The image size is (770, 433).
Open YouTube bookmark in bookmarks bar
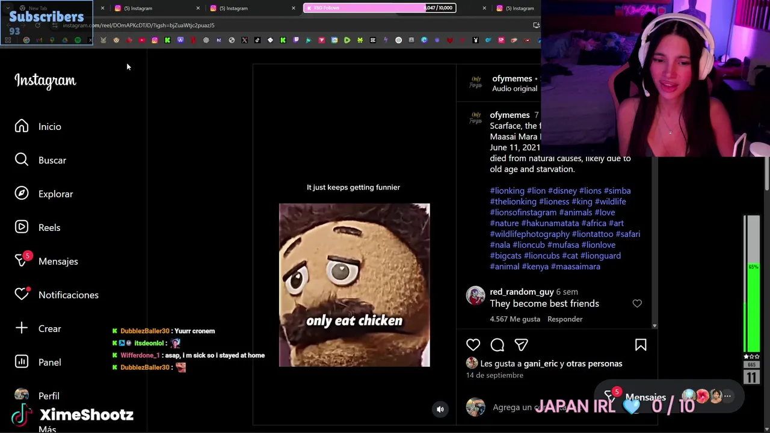(142, 40)
